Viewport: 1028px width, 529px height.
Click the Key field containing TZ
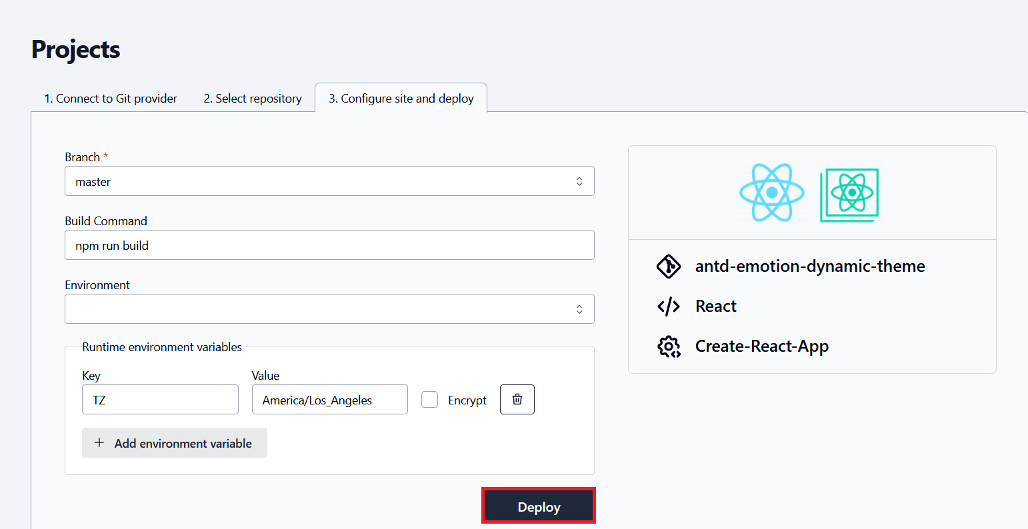click(x=160, y=400)
